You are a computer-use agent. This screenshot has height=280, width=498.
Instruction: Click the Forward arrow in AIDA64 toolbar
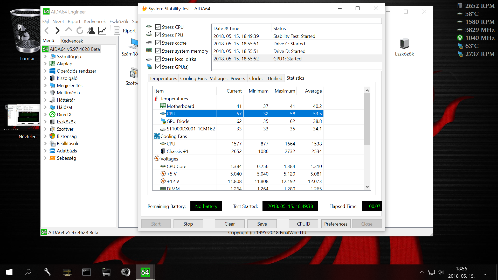click(x=58, y=31)
